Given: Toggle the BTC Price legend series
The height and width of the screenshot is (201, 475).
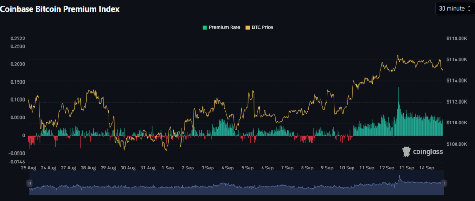Looking at the screenshot, I should point(259,27).
